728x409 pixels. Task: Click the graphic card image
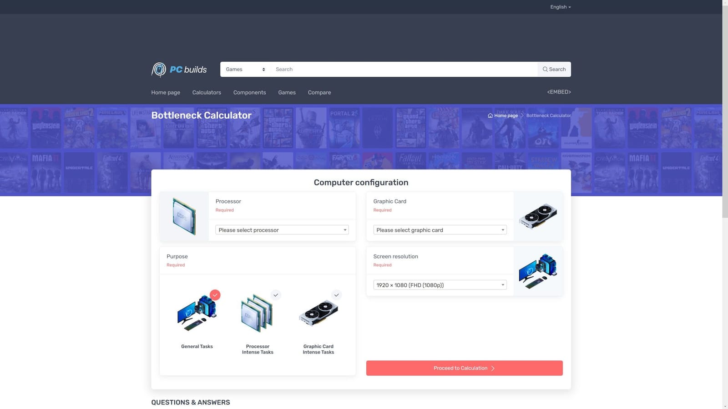click(x=538, y=216)
